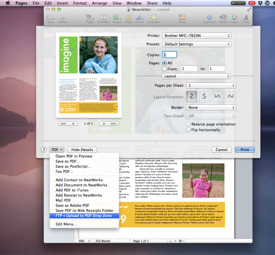
Task: Click the red notification badge in menu bar
Action: (x=252, y=3)
